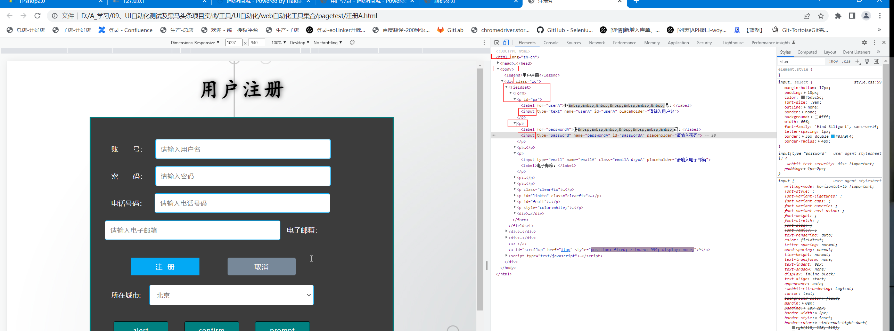Switch to the Sources tab
Image resolution: width=894 pixels, height=331 pixels.
573,42
